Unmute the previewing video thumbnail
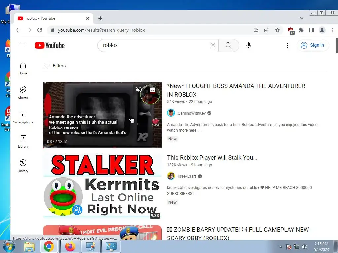The height and width of the screenshot is (253, 338). coord(139,90)
